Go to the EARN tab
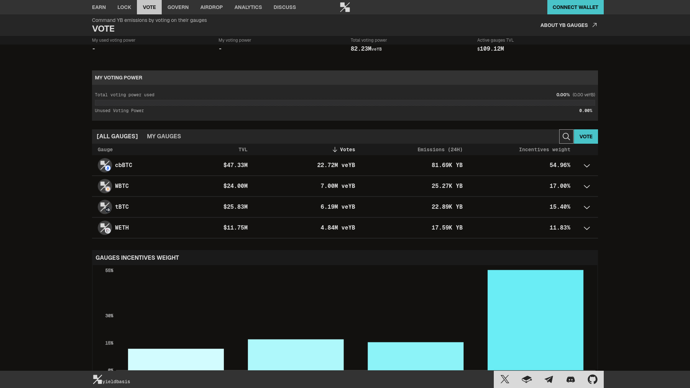 (x=99, y=7)
